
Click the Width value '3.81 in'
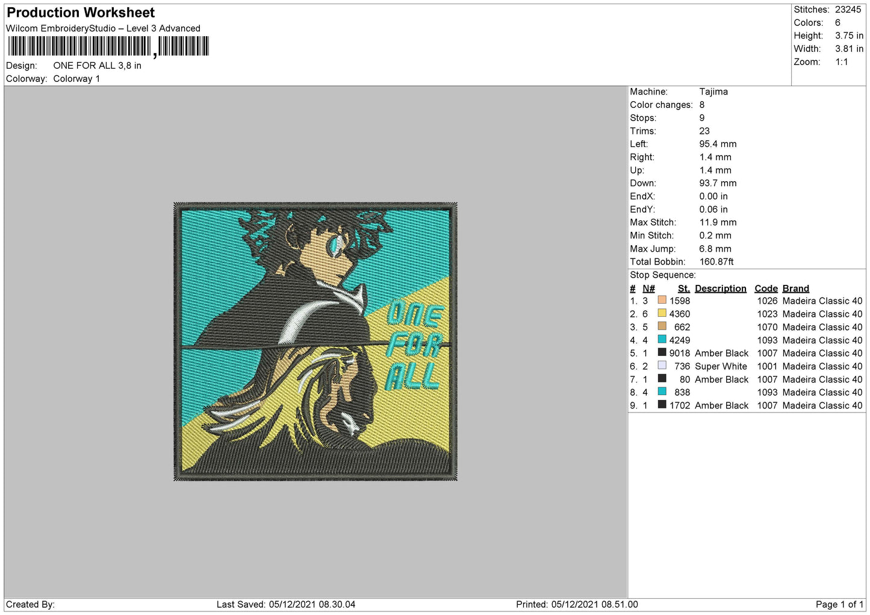click(x=849, y=49)
